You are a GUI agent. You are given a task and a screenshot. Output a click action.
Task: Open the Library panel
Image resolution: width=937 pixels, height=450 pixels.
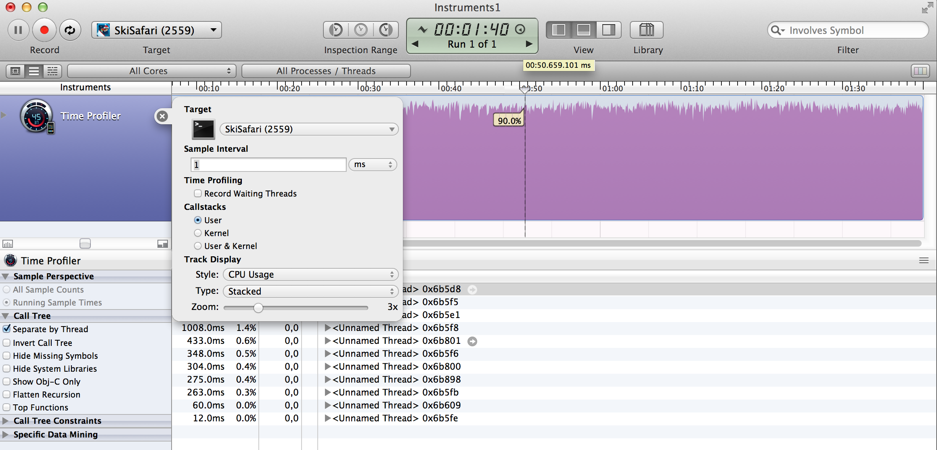(646, 30)
